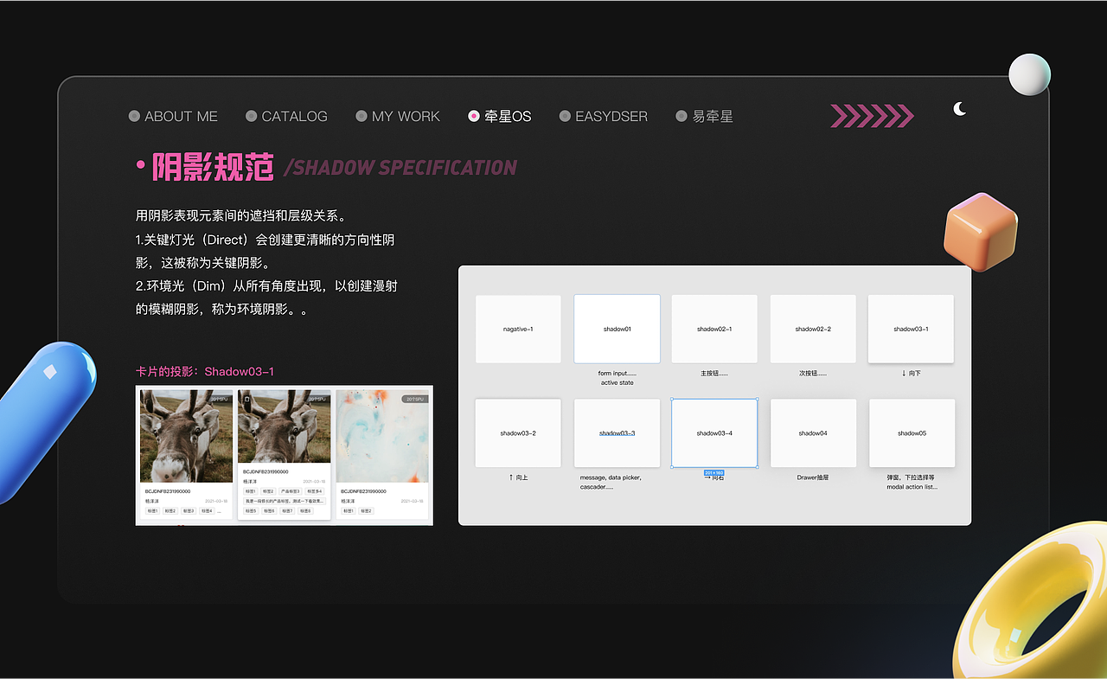Select the nagative-1 shadow sample box
Screen dimensions: 1107x679
518,329
